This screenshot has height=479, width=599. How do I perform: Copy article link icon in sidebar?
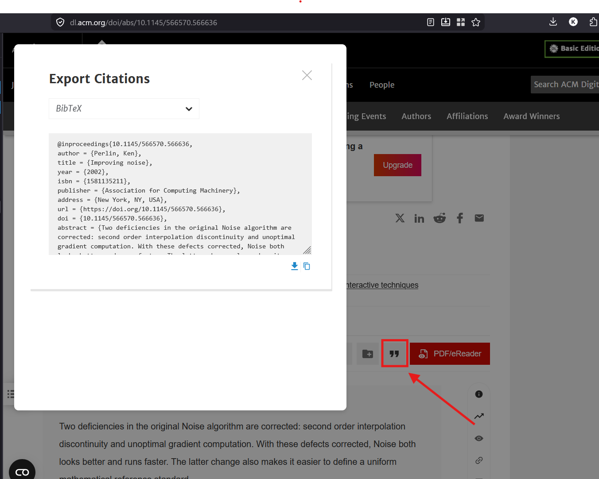pos(479,460)
